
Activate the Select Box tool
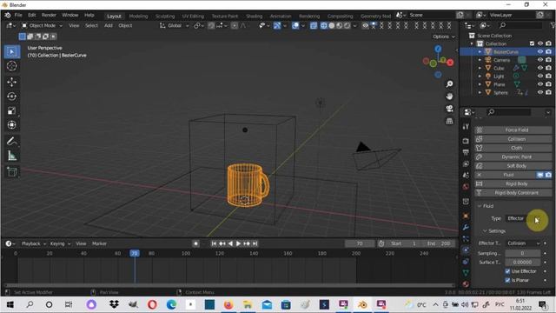pos(11,52)
